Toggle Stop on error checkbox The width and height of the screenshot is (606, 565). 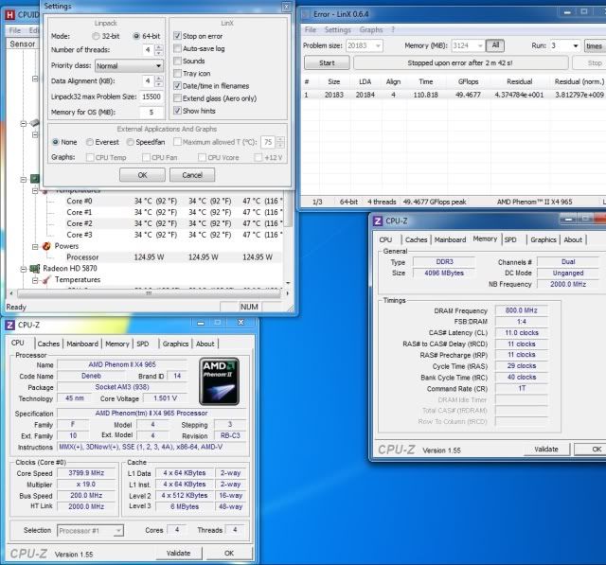(x=177, y=36)
